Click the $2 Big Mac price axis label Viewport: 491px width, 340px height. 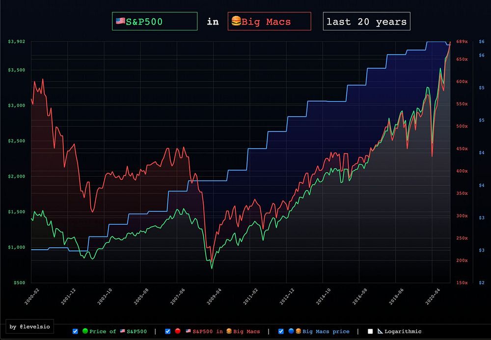[482, 283]
